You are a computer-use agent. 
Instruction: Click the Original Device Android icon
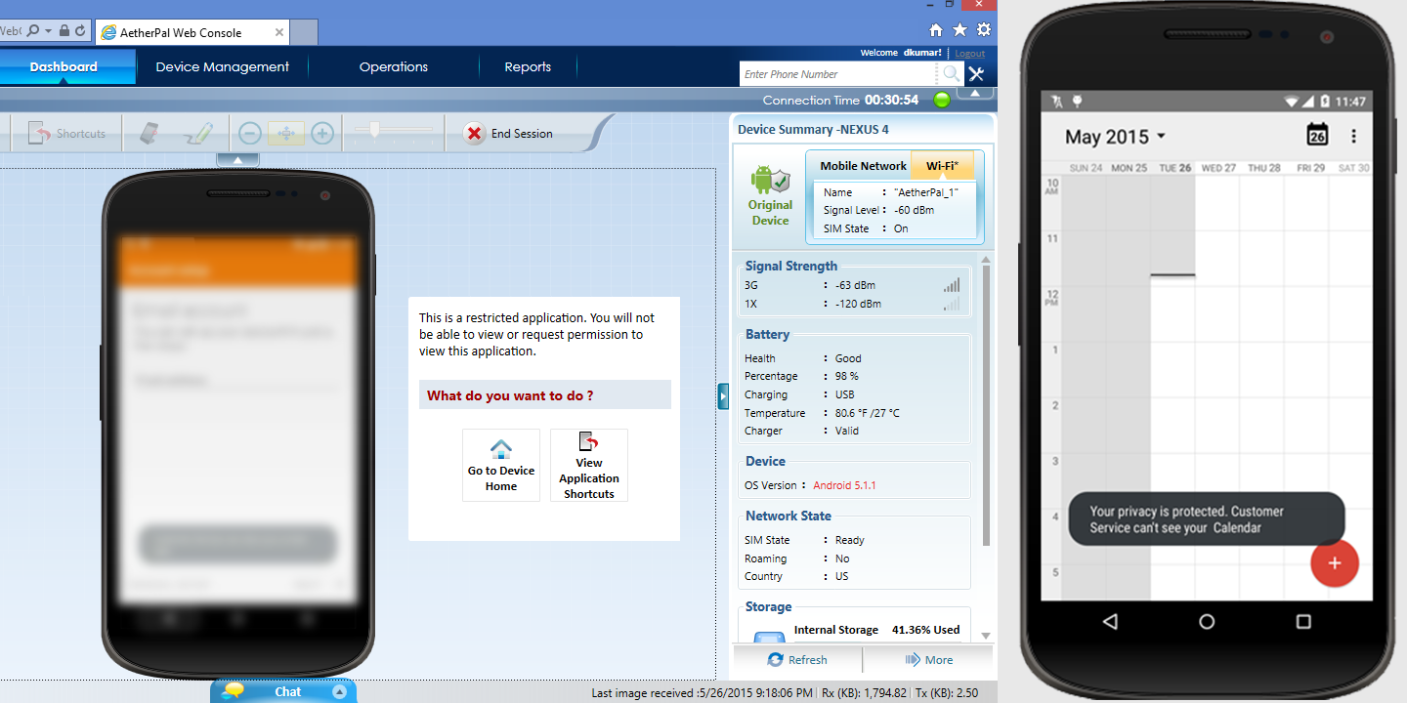coord(770,179)
